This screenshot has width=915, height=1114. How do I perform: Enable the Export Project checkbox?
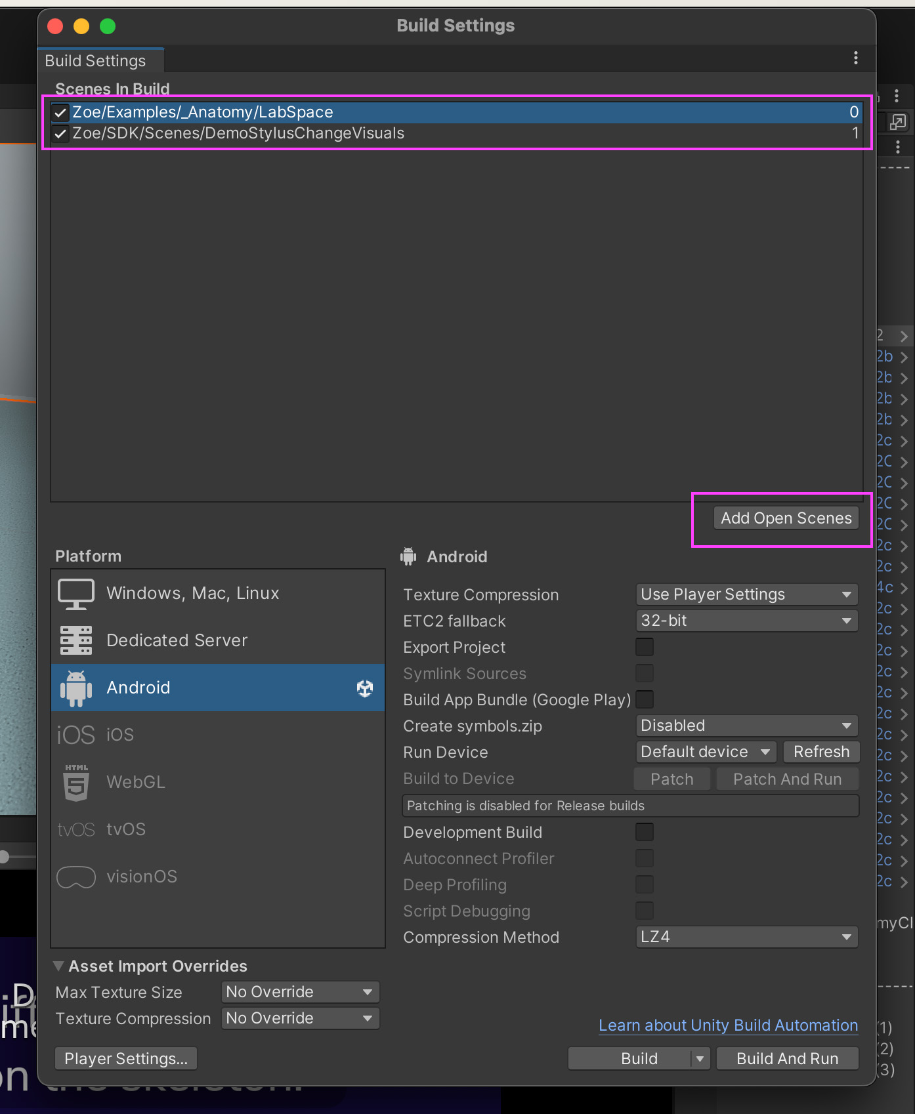coord(645,647)
